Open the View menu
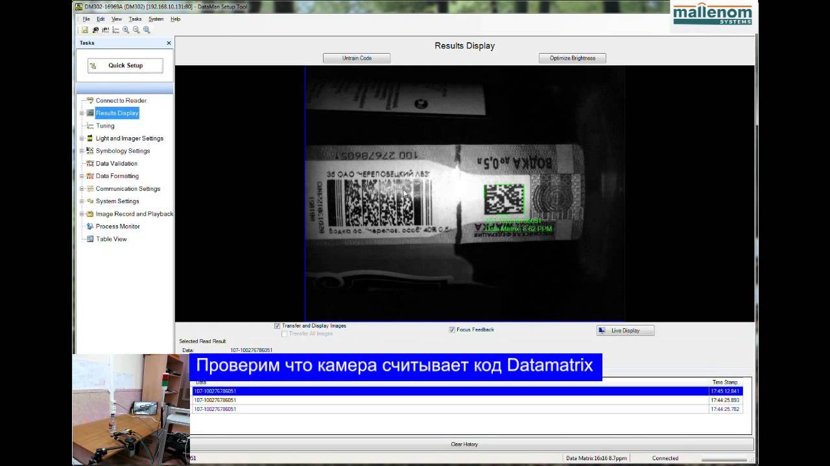 pos(117,19)
